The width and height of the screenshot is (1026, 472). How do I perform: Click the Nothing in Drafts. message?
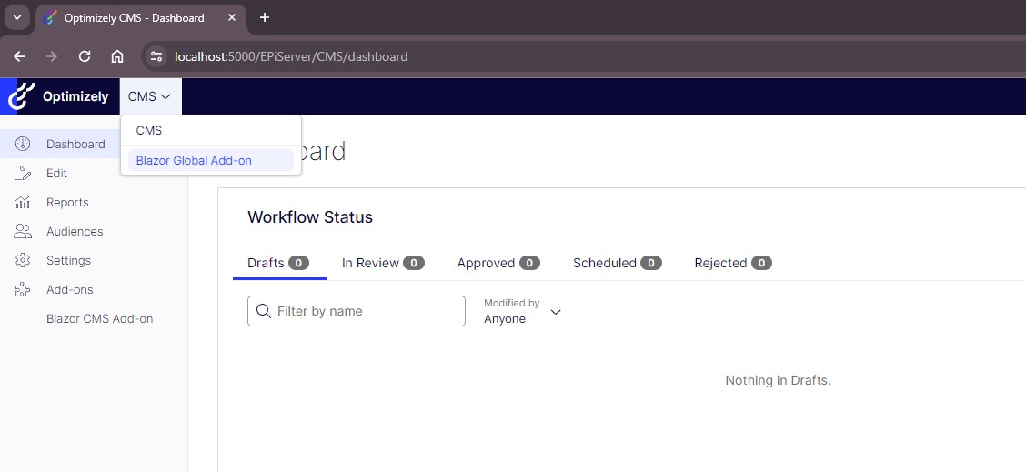tap(778, 380)
